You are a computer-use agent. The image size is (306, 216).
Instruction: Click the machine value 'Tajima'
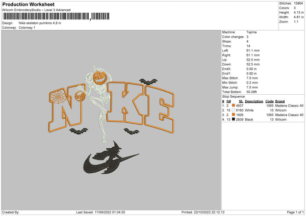[251, 32]
